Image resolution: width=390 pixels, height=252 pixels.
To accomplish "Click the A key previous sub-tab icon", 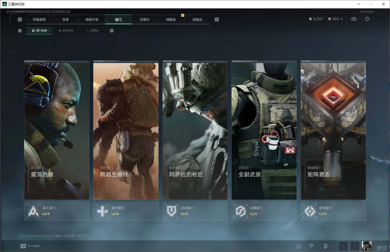I will point(20,31).
